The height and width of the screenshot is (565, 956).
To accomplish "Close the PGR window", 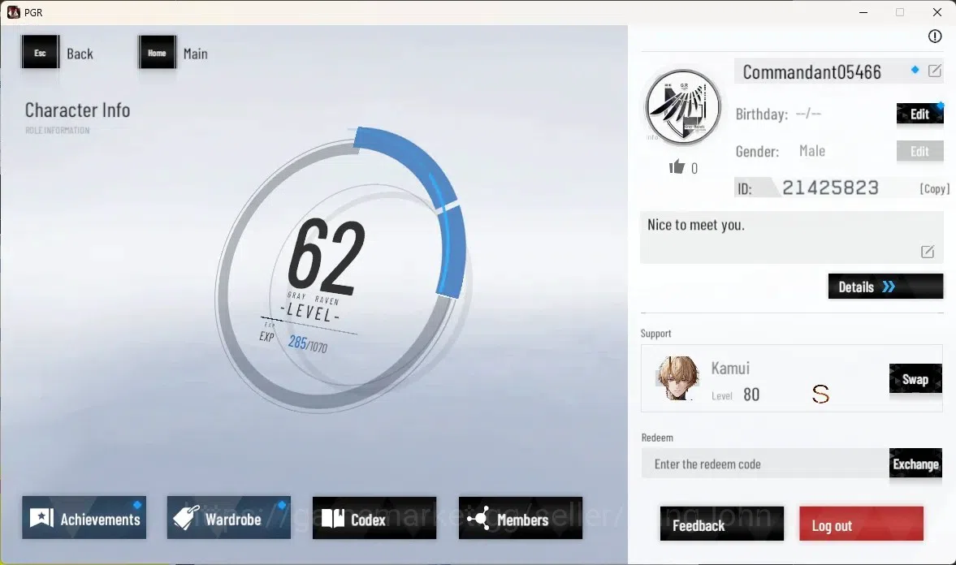I will (937, 12).
